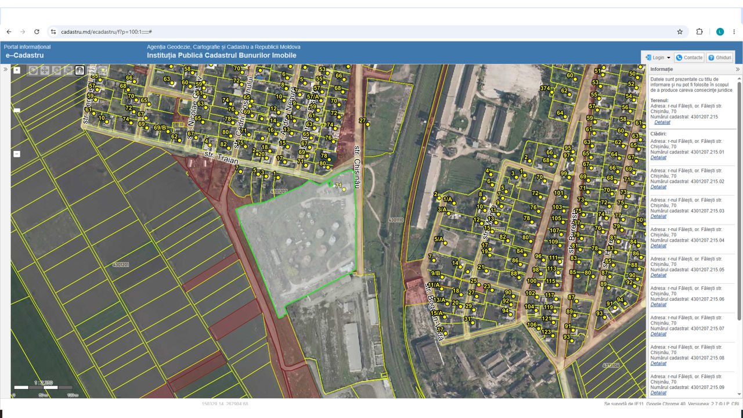Open the Contacte button
The image size is (743, 418).
(x=689, y=57)
